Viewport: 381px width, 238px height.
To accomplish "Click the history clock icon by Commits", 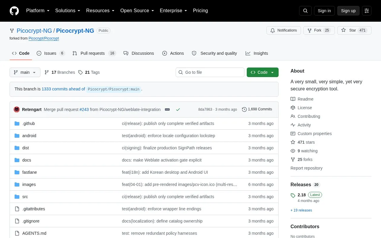I will click(244, 109).
